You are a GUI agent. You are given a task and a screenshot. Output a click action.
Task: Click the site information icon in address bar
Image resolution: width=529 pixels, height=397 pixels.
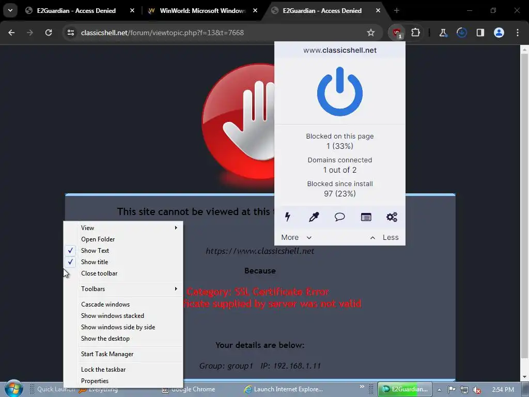click(x=70, y=33)
